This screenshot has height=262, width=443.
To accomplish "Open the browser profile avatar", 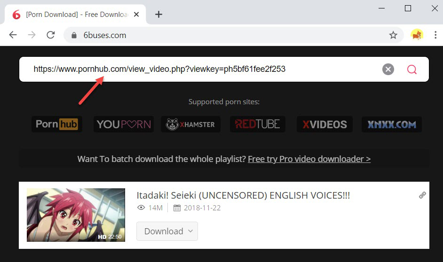I will (417, 35).
